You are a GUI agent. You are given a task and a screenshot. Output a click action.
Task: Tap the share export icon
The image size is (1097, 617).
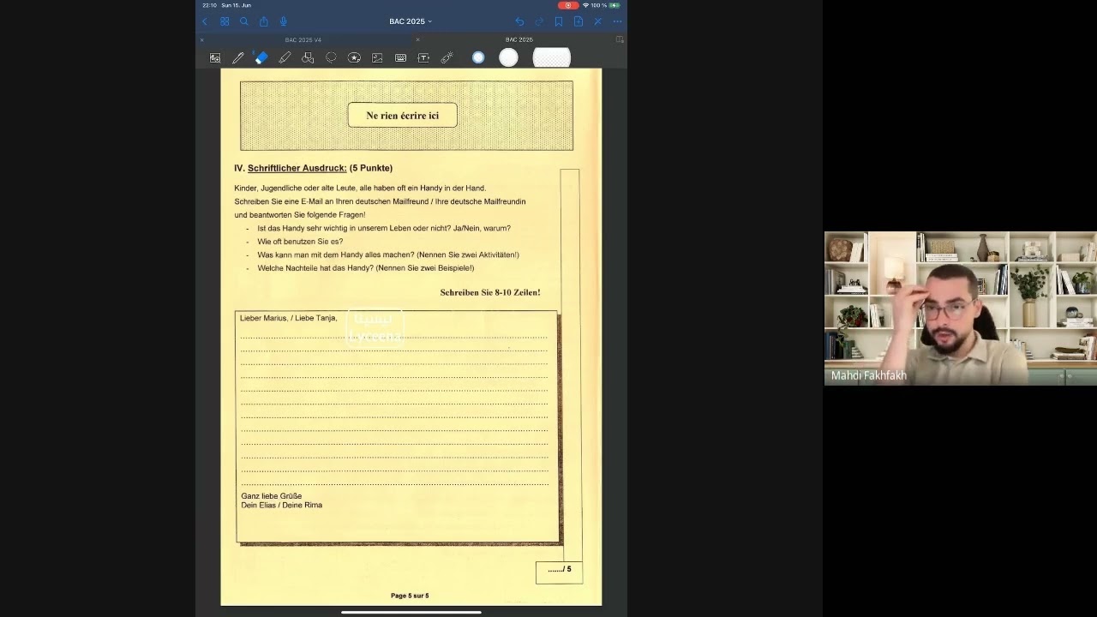click(x=264, y=21)
